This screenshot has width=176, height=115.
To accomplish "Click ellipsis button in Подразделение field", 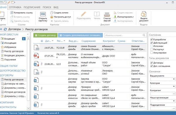I will (174, 108).
